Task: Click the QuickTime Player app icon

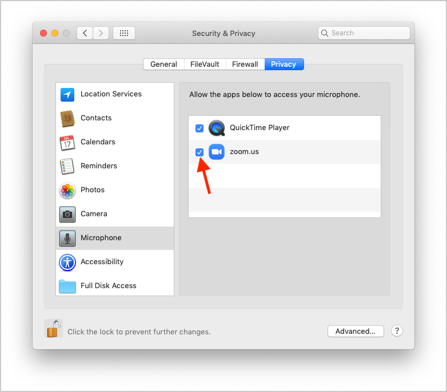Action: [217, 128]
